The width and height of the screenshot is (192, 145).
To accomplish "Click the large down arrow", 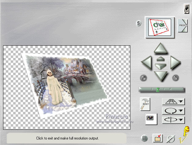I will click(161, 76).
